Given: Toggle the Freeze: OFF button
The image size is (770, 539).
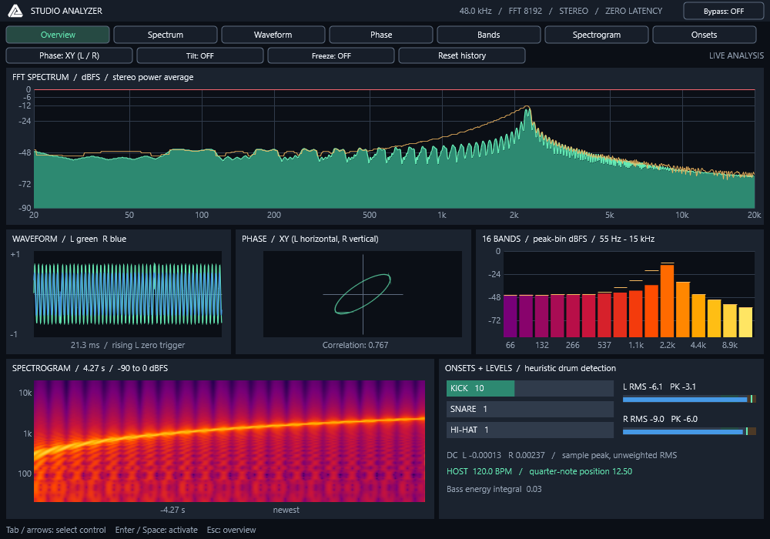Looking at the screenshot, I should pos(331,55).
